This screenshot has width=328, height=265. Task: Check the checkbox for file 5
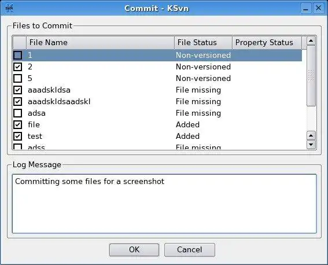click(17, 79)
